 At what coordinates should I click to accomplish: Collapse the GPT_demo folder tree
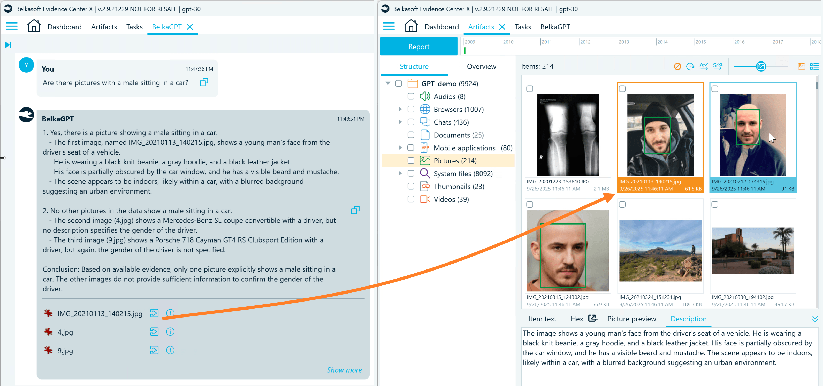pyautogui.click(x=388, y=83)
